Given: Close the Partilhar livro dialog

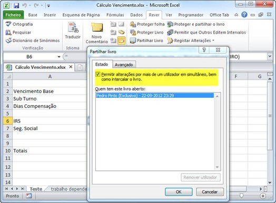Looking at the screenshot, I should [218, 50].
